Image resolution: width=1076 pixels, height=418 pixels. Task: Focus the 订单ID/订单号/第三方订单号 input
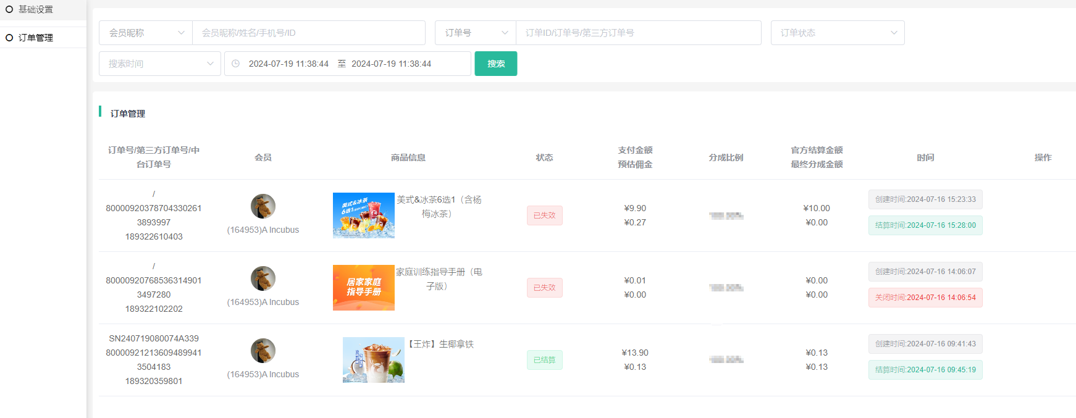point(639,33)
